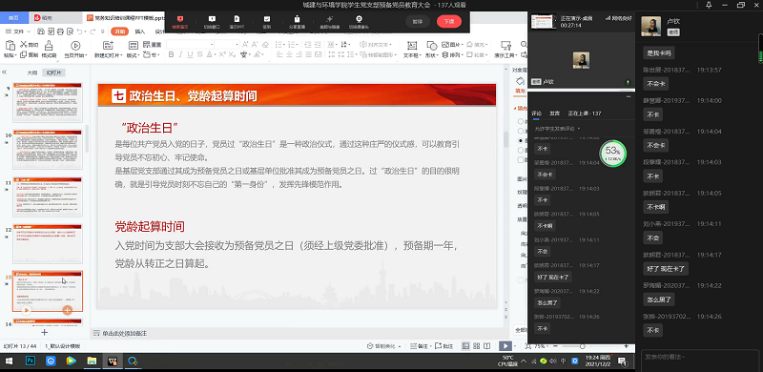
Task: Toggle Underline formatting
Action: [x=190, y=54]
